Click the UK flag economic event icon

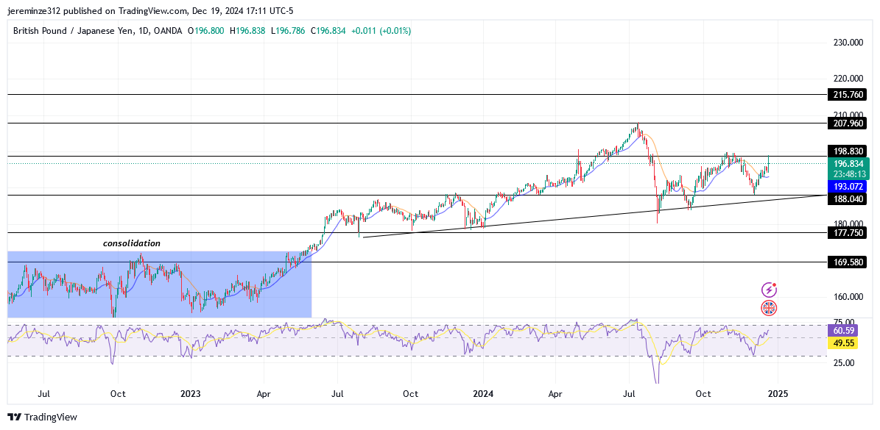pyautogui.click(x=769, y=307)
